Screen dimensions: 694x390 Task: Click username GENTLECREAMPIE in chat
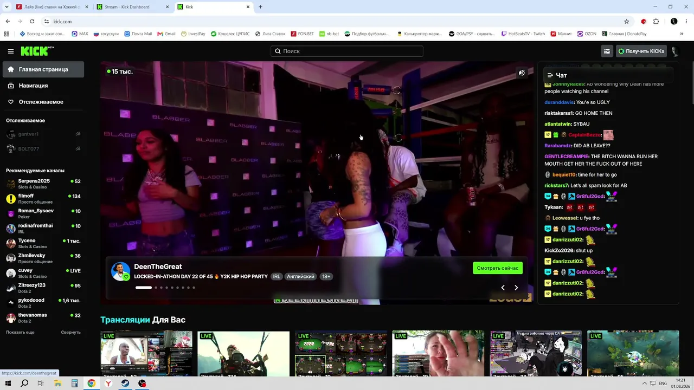(x=566, y=157)
